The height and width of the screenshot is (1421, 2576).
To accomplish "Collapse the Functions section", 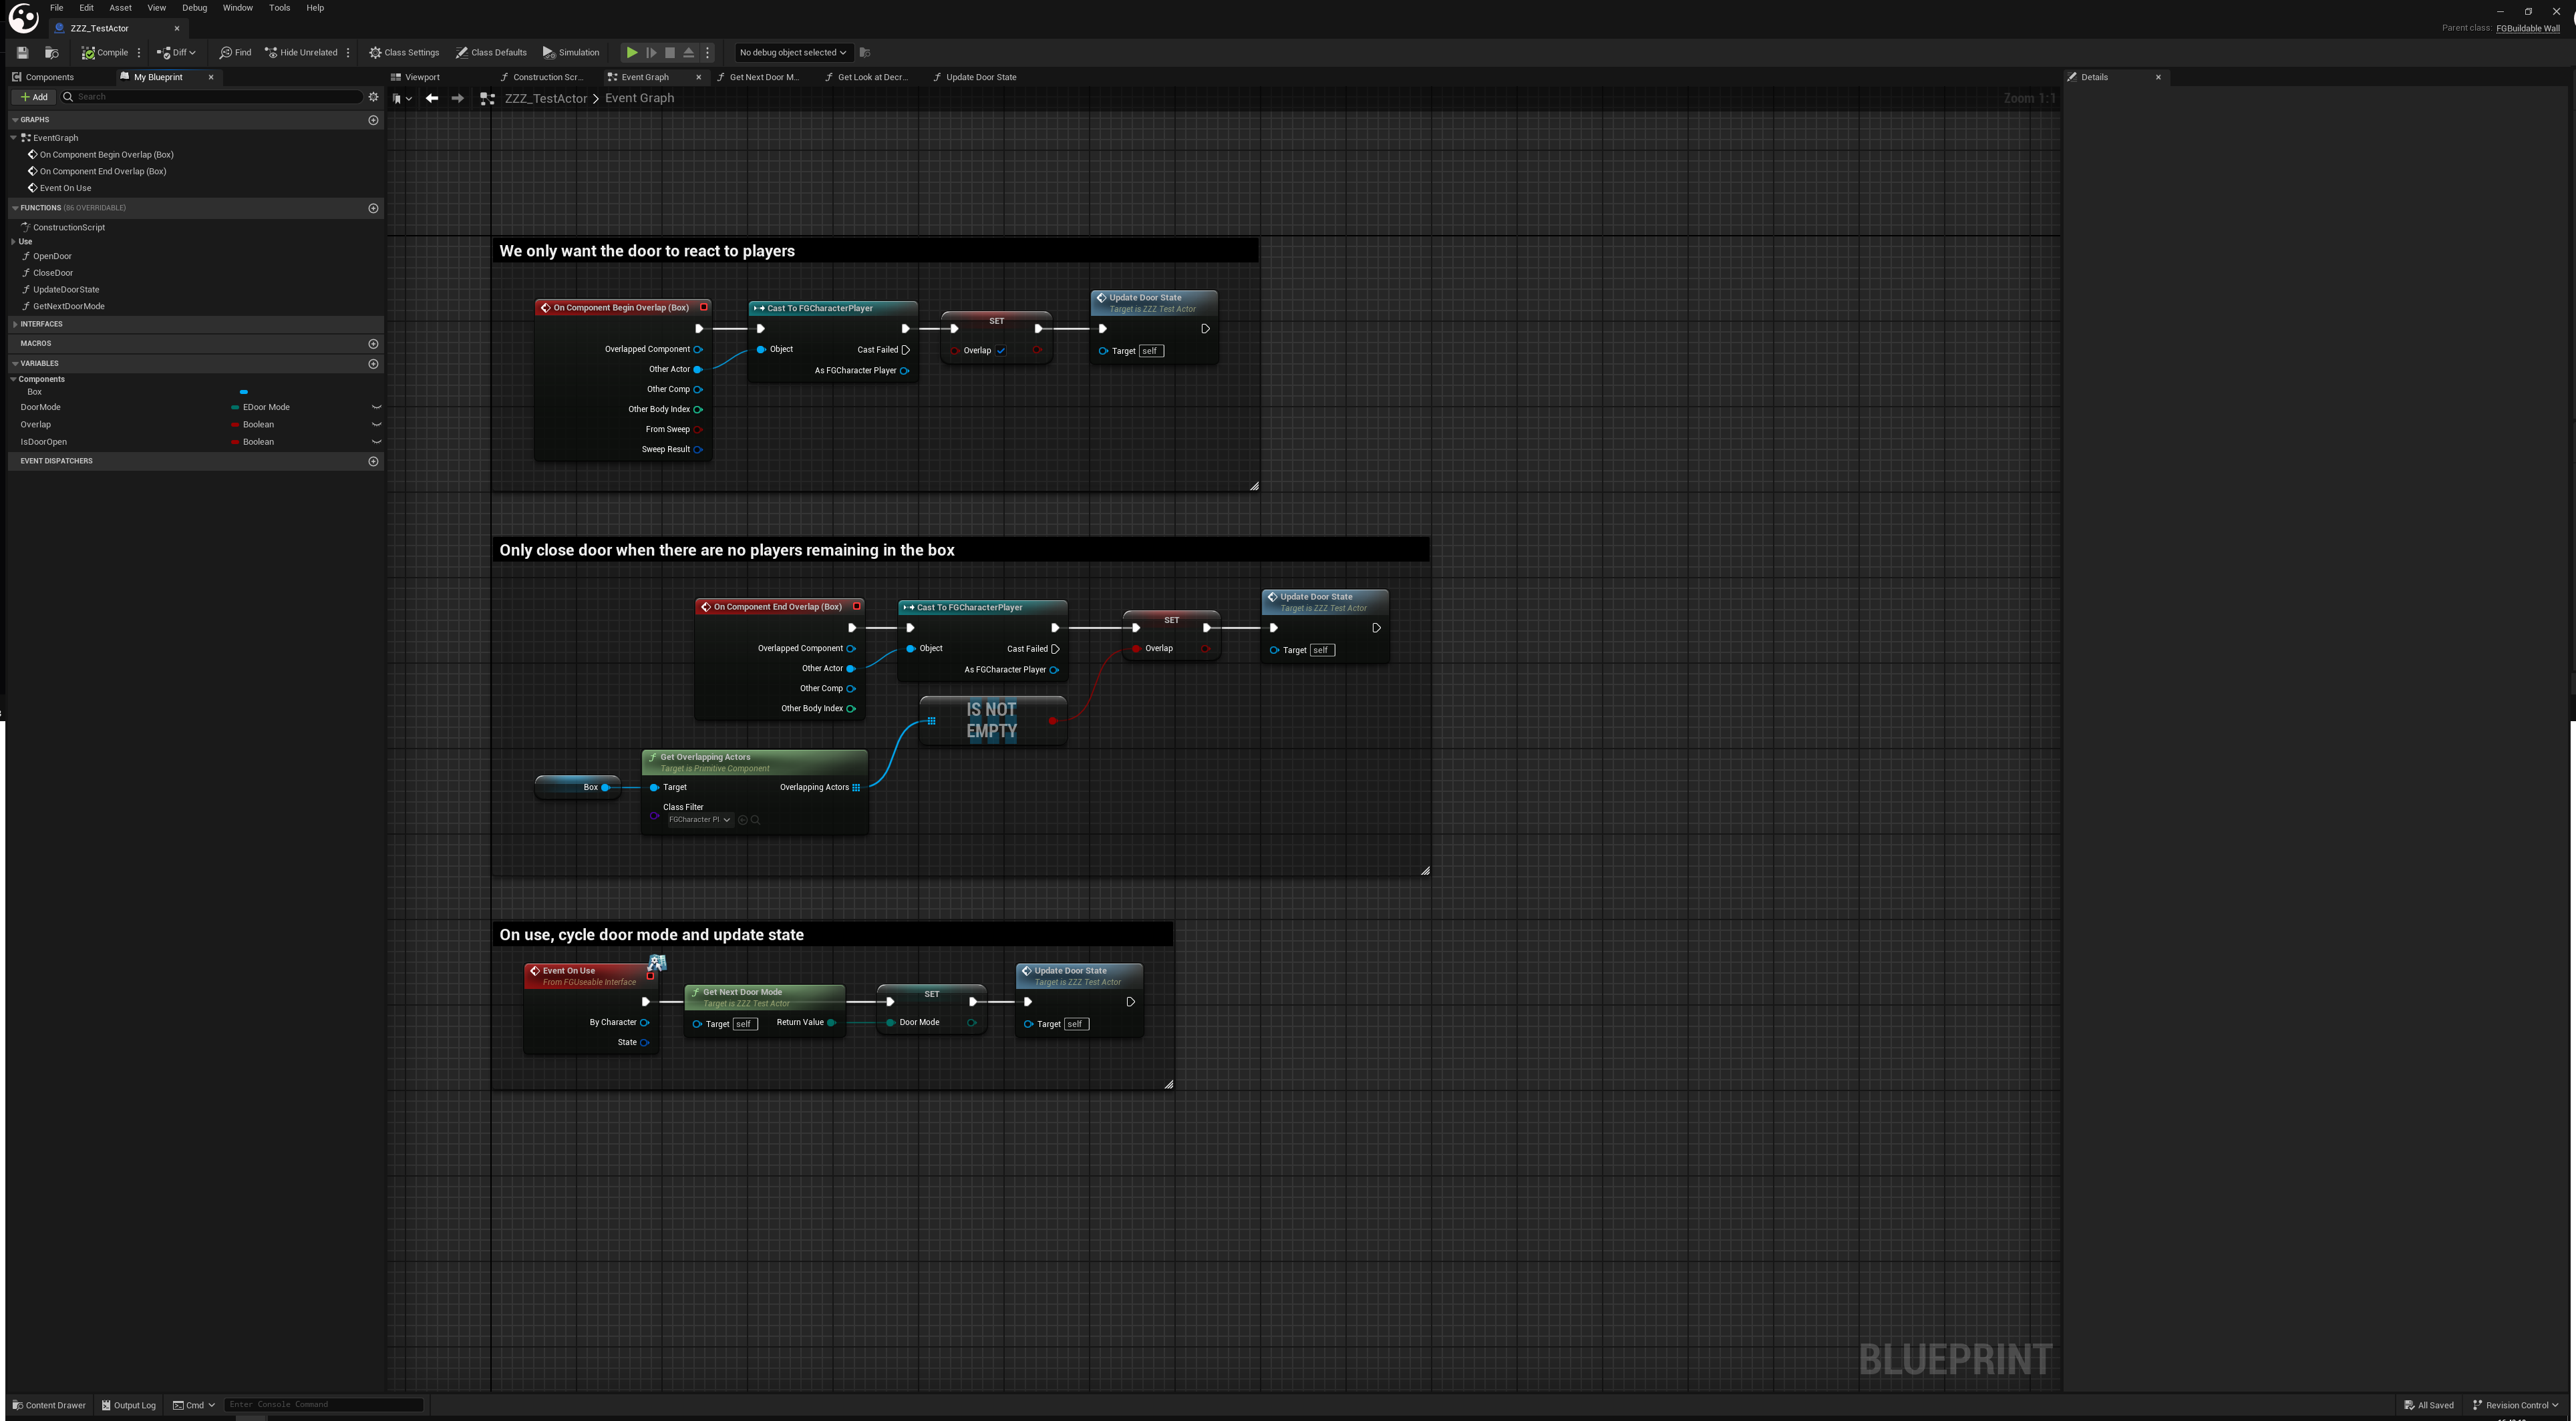I will pyautogui.click(x=15, y=208).
